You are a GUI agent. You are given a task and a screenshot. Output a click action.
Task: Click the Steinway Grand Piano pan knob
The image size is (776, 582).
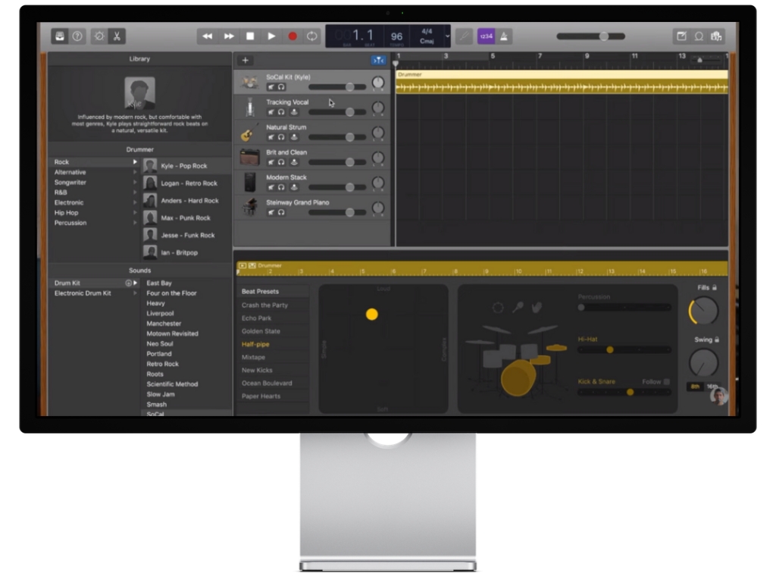(x=377, y=208)
